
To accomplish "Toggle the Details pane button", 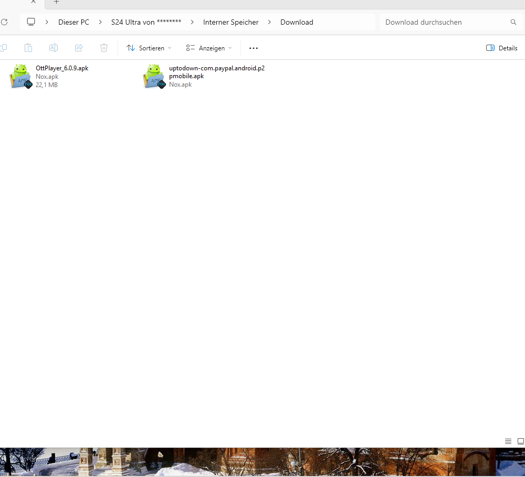I will [501, 48].
